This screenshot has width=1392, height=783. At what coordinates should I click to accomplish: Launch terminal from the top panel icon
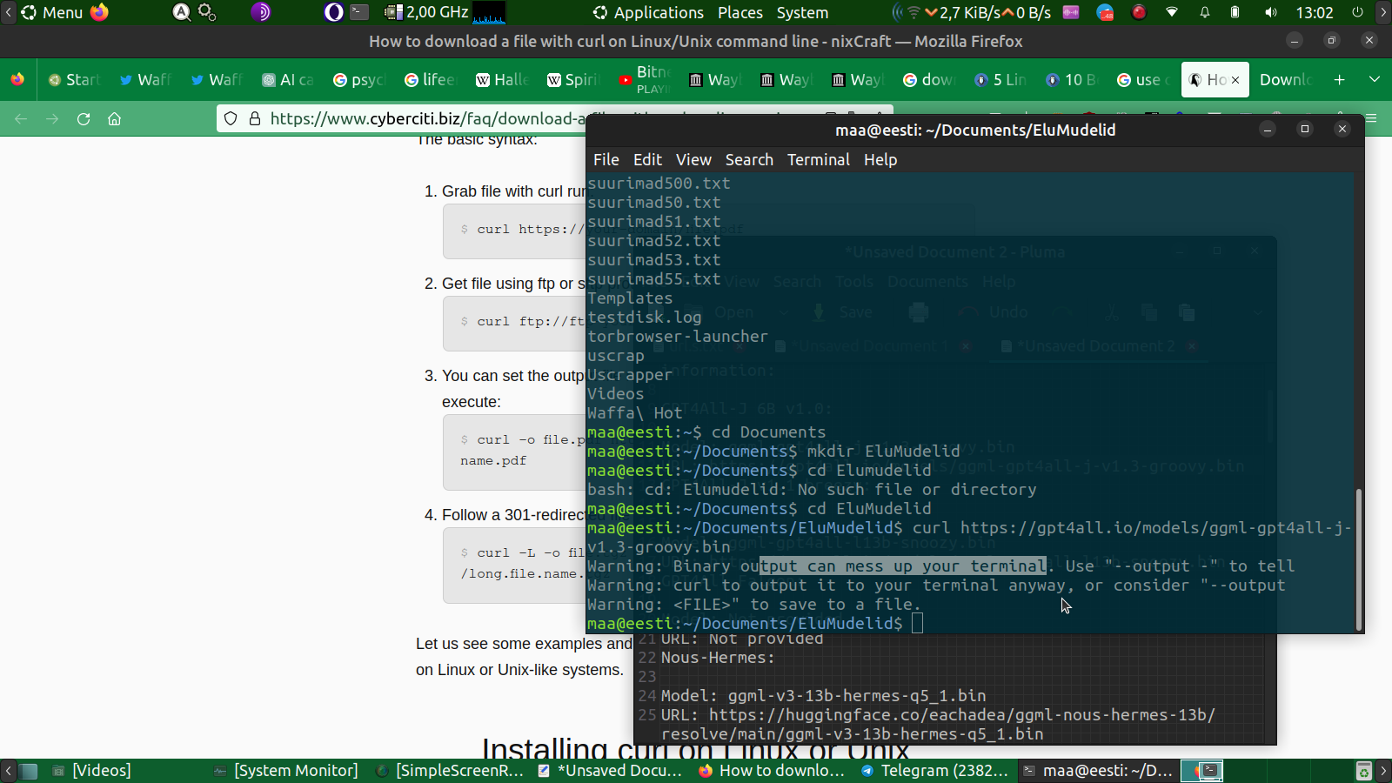tap(359, 12)
